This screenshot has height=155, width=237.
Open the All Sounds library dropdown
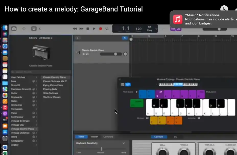point(46,38)
